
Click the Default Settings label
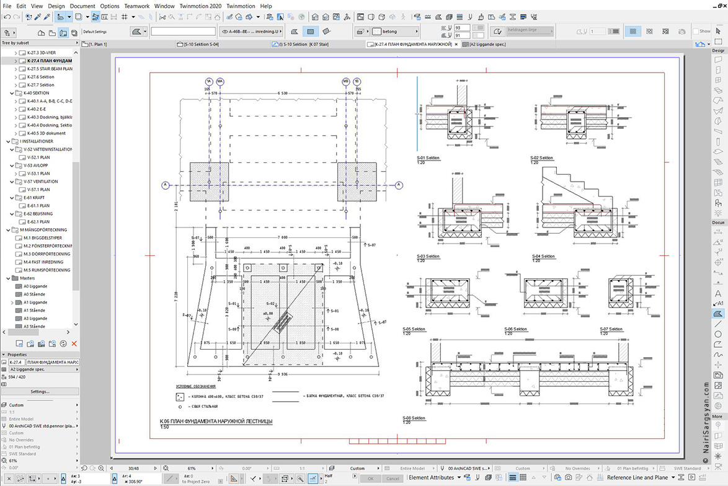pyautogui.click(x=95, y=32)
